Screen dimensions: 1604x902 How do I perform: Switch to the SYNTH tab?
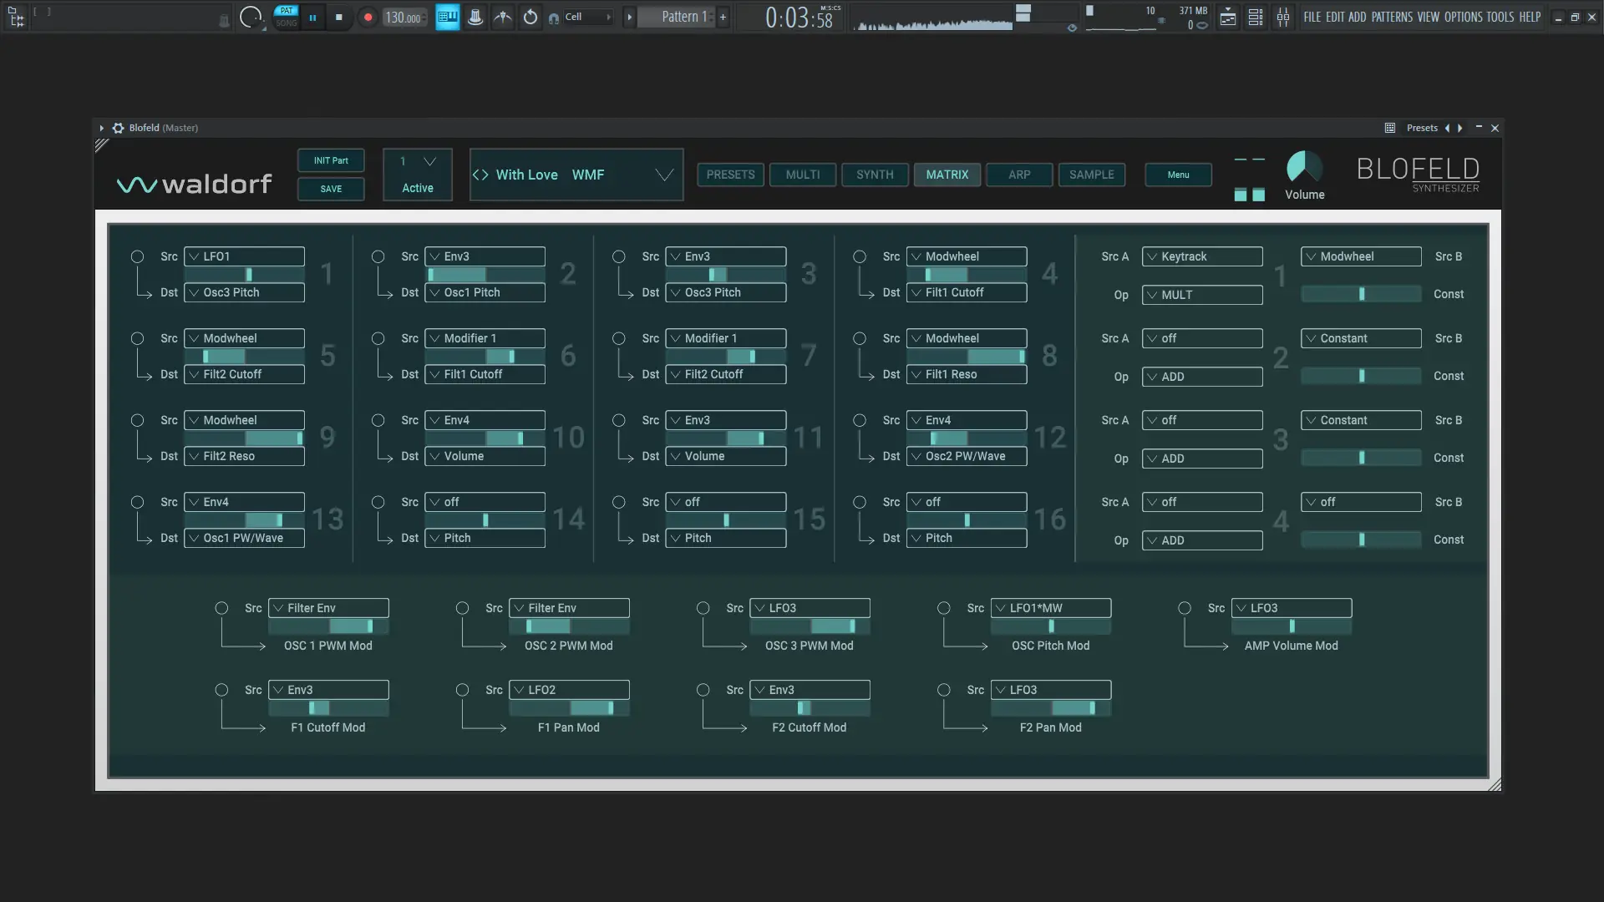874,175
